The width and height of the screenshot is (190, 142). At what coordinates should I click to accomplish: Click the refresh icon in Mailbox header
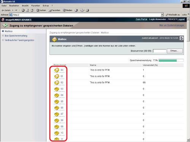click(x=181, y=38)
